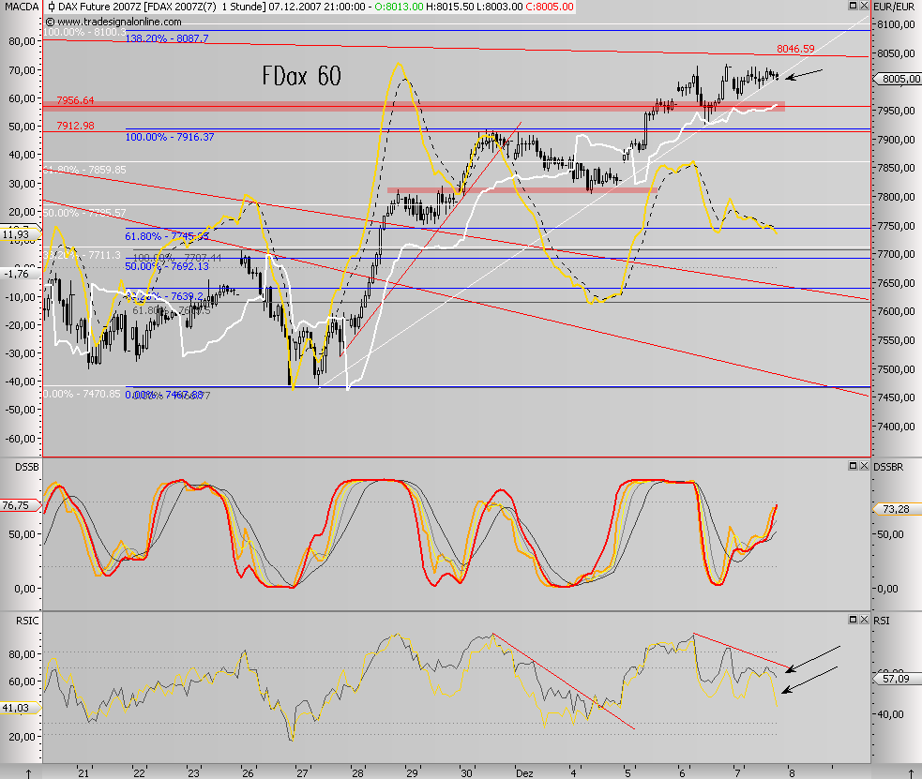The width and height of the screenshot is (922, 779).
Task: Select the DSSB panel label
Action: 27,467
